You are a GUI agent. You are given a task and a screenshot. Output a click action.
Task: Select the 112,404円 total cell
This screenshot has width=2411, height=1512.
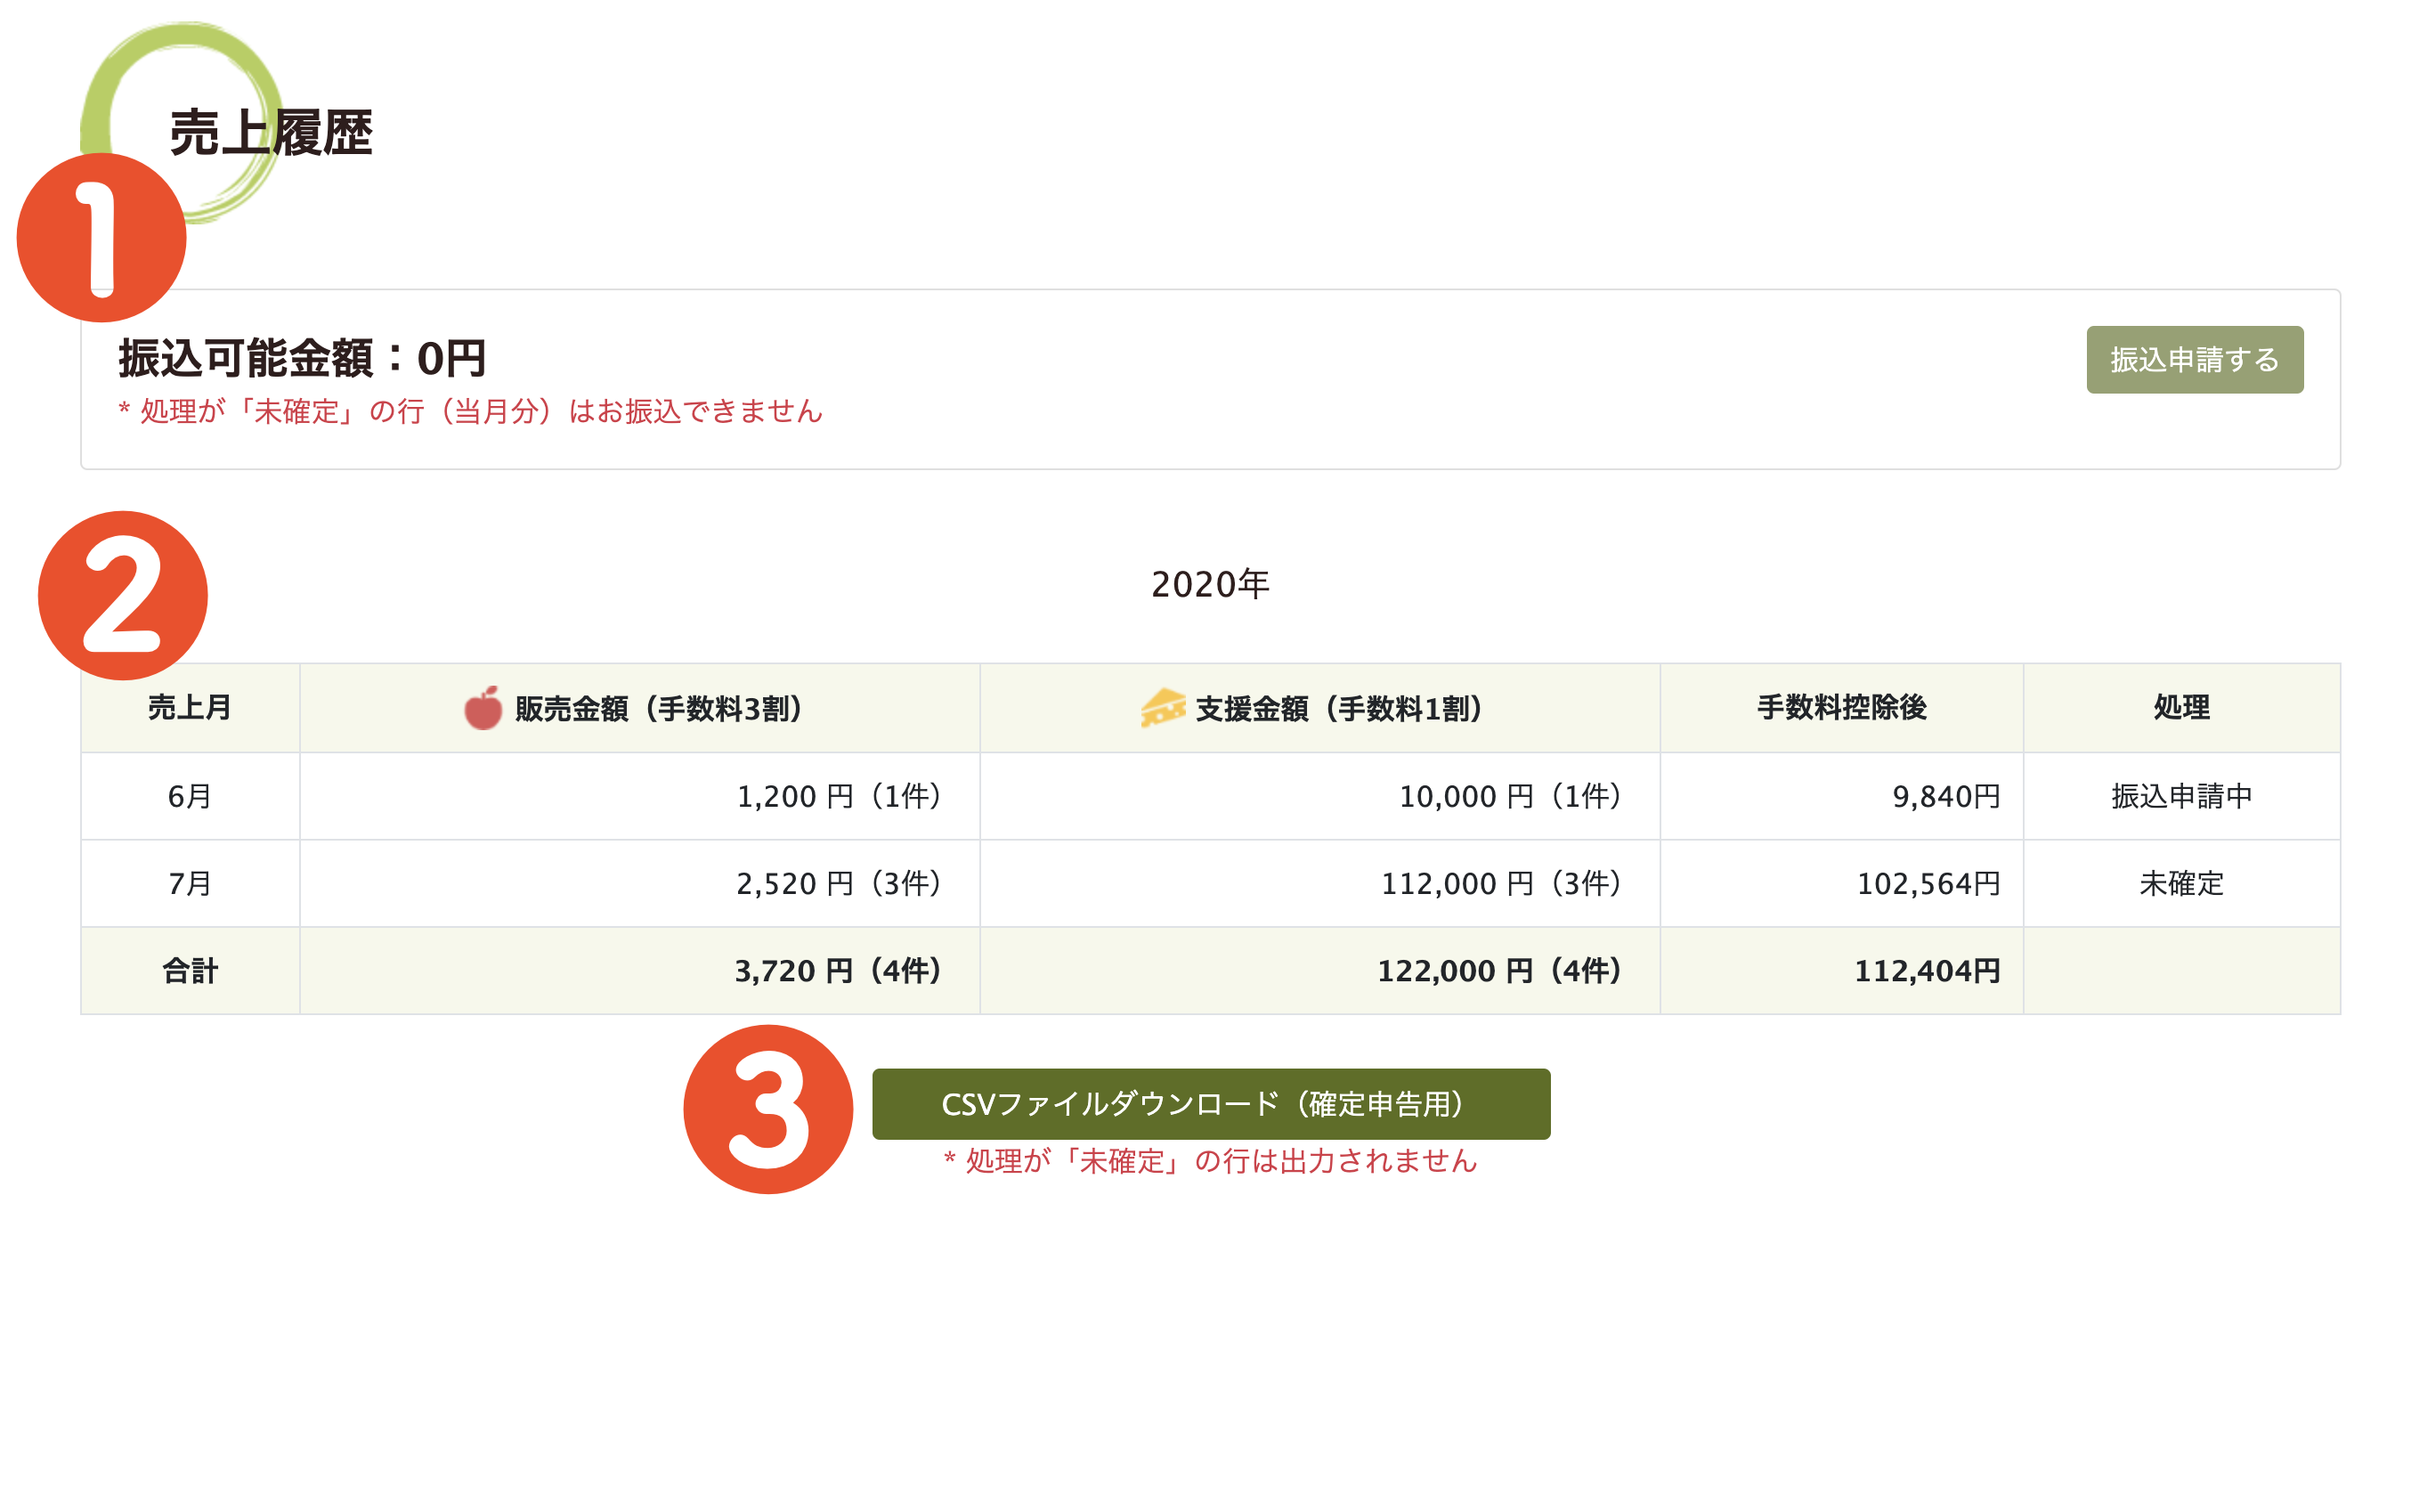click(x=1841, y=970)
